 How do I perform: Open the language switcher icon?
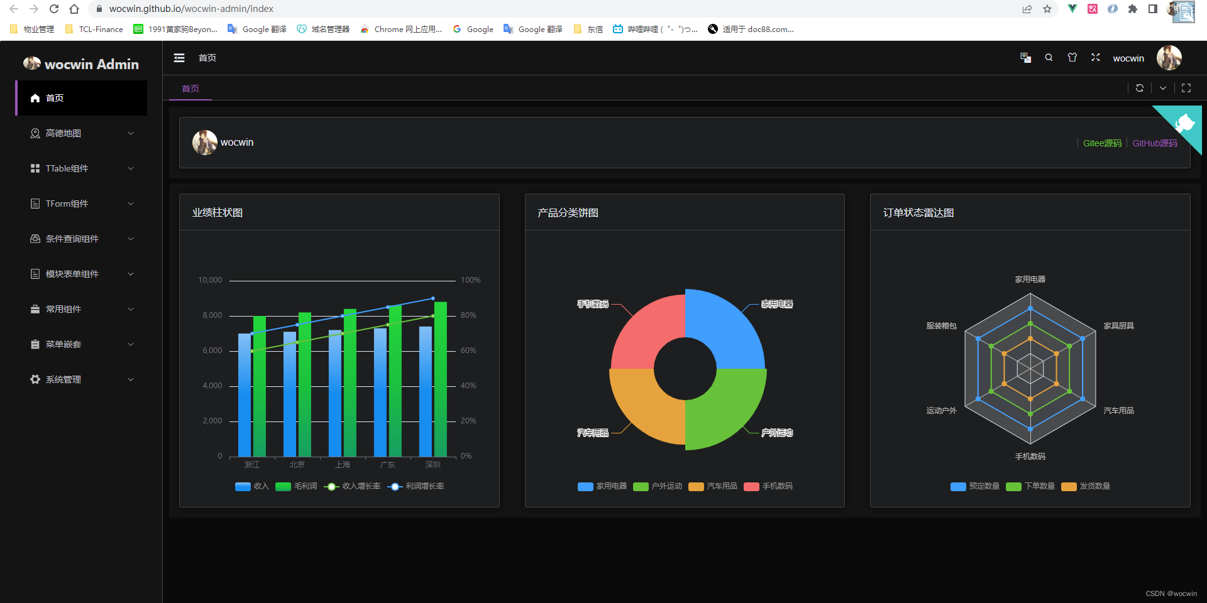pos(1025,57)
